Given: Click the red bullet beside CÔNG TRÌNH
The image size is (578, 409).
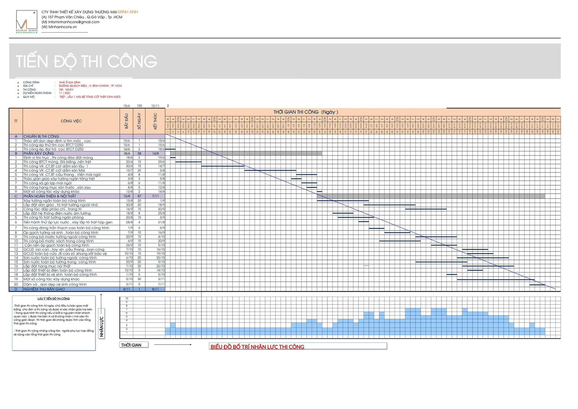Looking at the screenshot, I should [18, 82].
